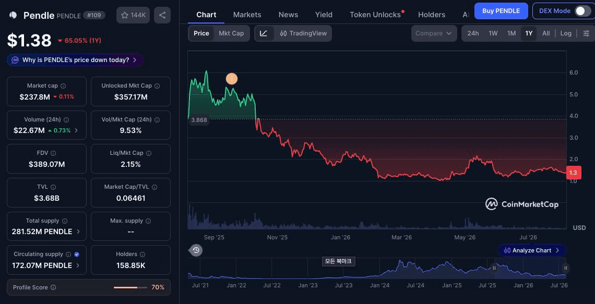Click Total supply info icon
This screenshot has width=595, height=304.
point(65,221)
